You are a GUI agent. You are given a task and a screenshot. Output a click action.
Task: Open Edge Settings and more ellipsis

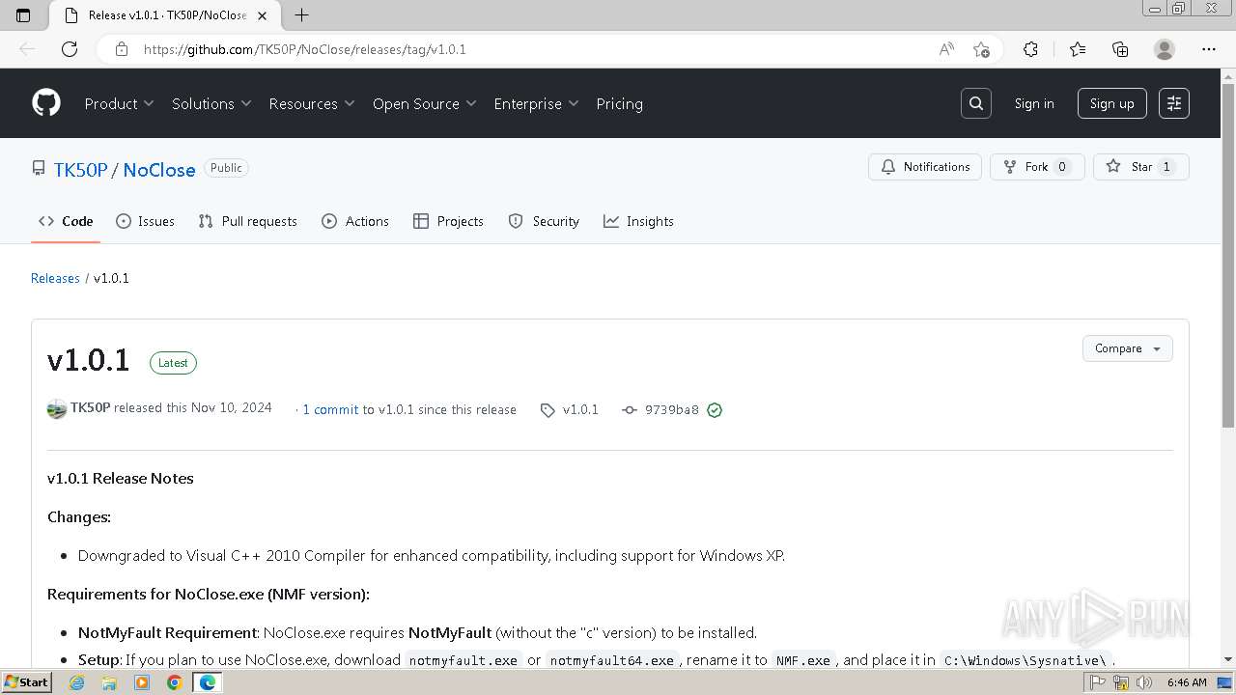(1209, 49)
